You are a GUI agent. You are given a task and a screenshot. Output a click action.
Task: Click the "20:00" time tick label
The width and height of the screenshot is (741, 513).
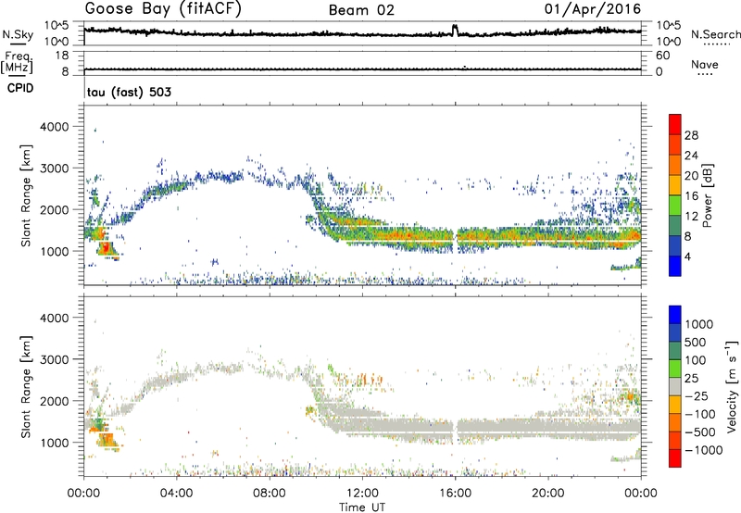tap(548, 494)
